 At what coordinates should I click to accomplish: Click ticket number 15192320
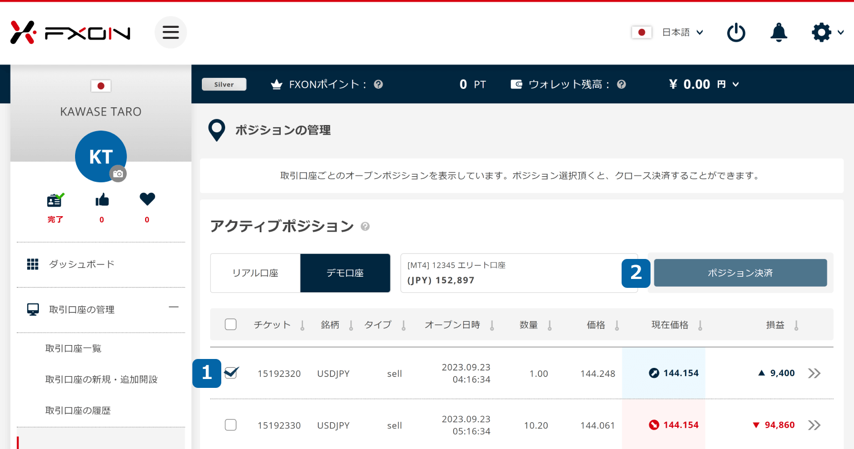click(x=279, y=373)
